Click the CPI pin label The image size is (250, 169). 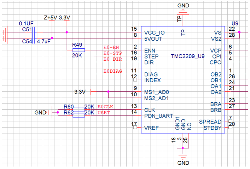coord(217,56)
